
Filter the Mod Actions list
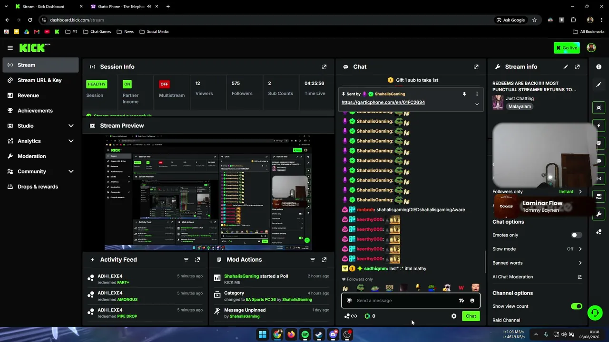(x=313, y=260)
